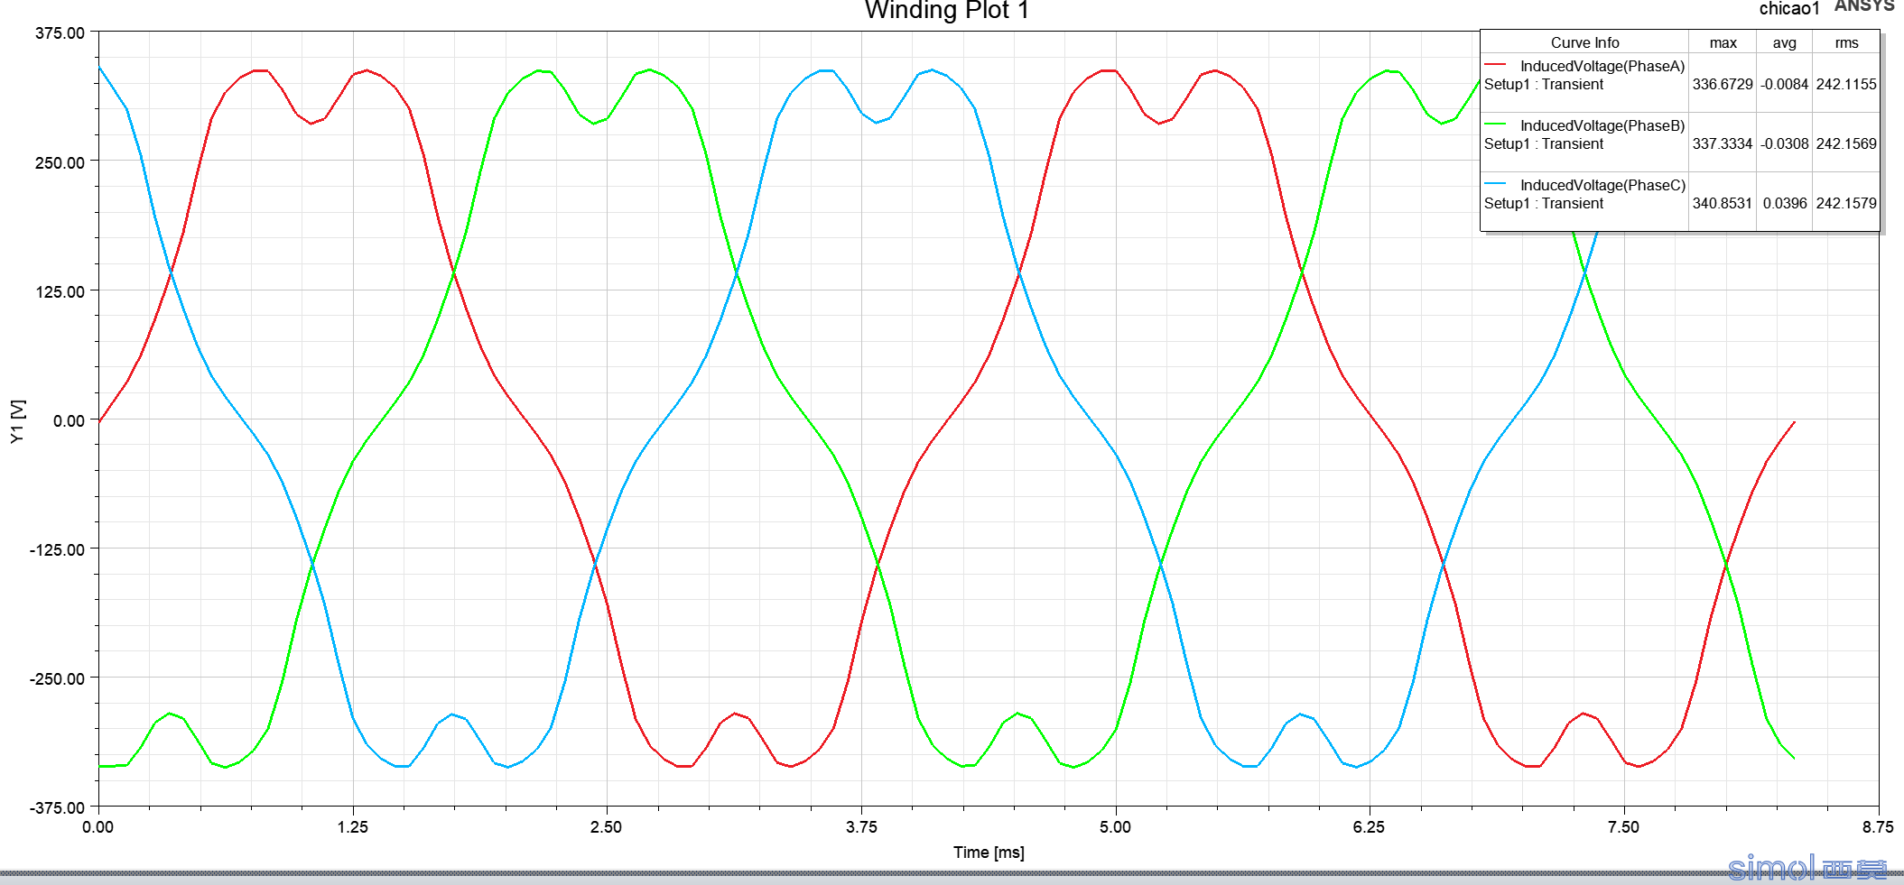Click the rms column header
The height and width of the screenshot is (885, 1904).
(1846, 42)
